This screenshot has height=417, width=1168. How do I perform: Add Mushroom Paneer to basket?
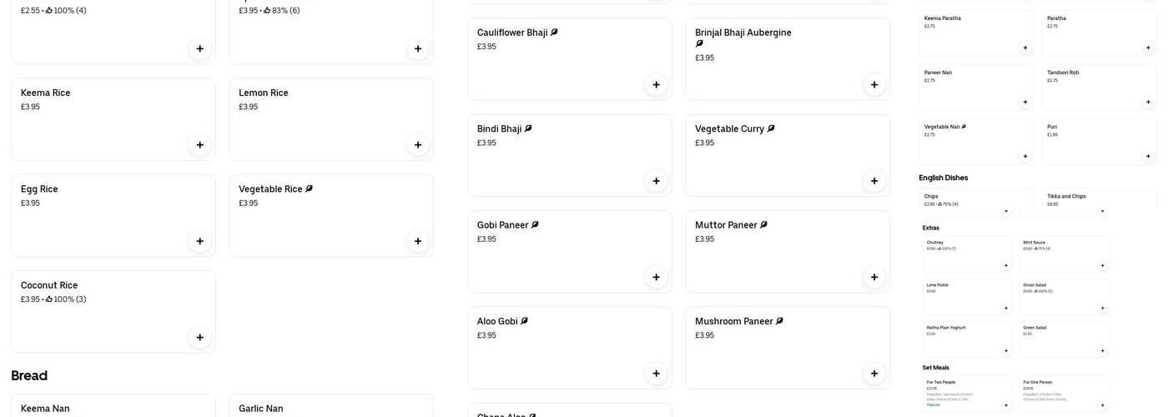click(874, 374)
